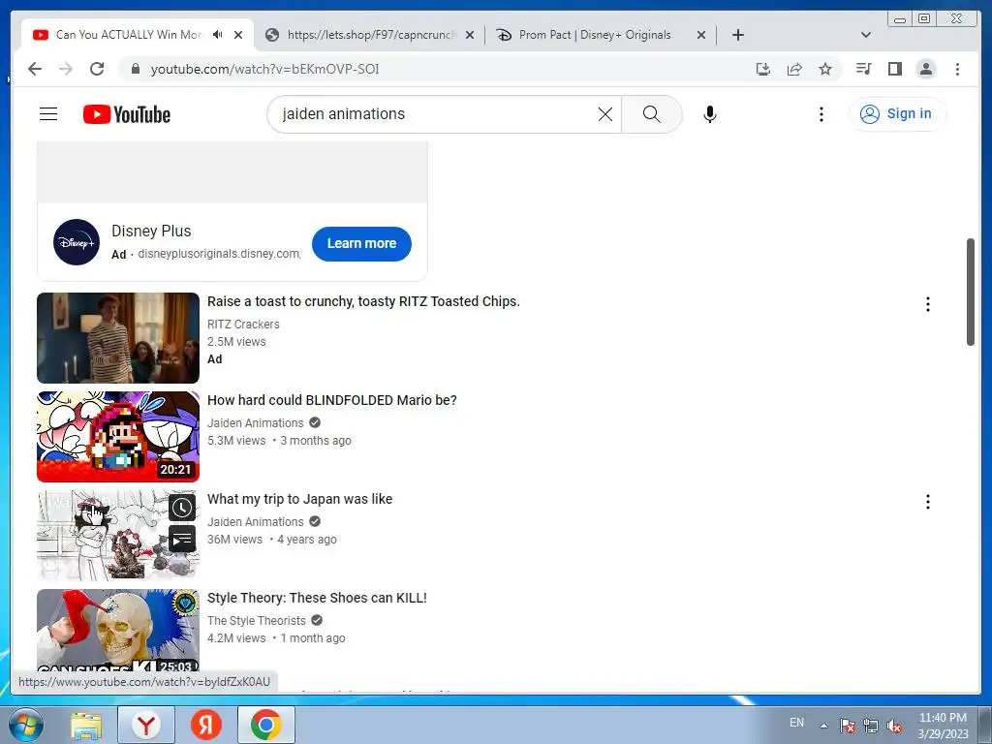Select Chrome in the taskbar

[266, 725]
